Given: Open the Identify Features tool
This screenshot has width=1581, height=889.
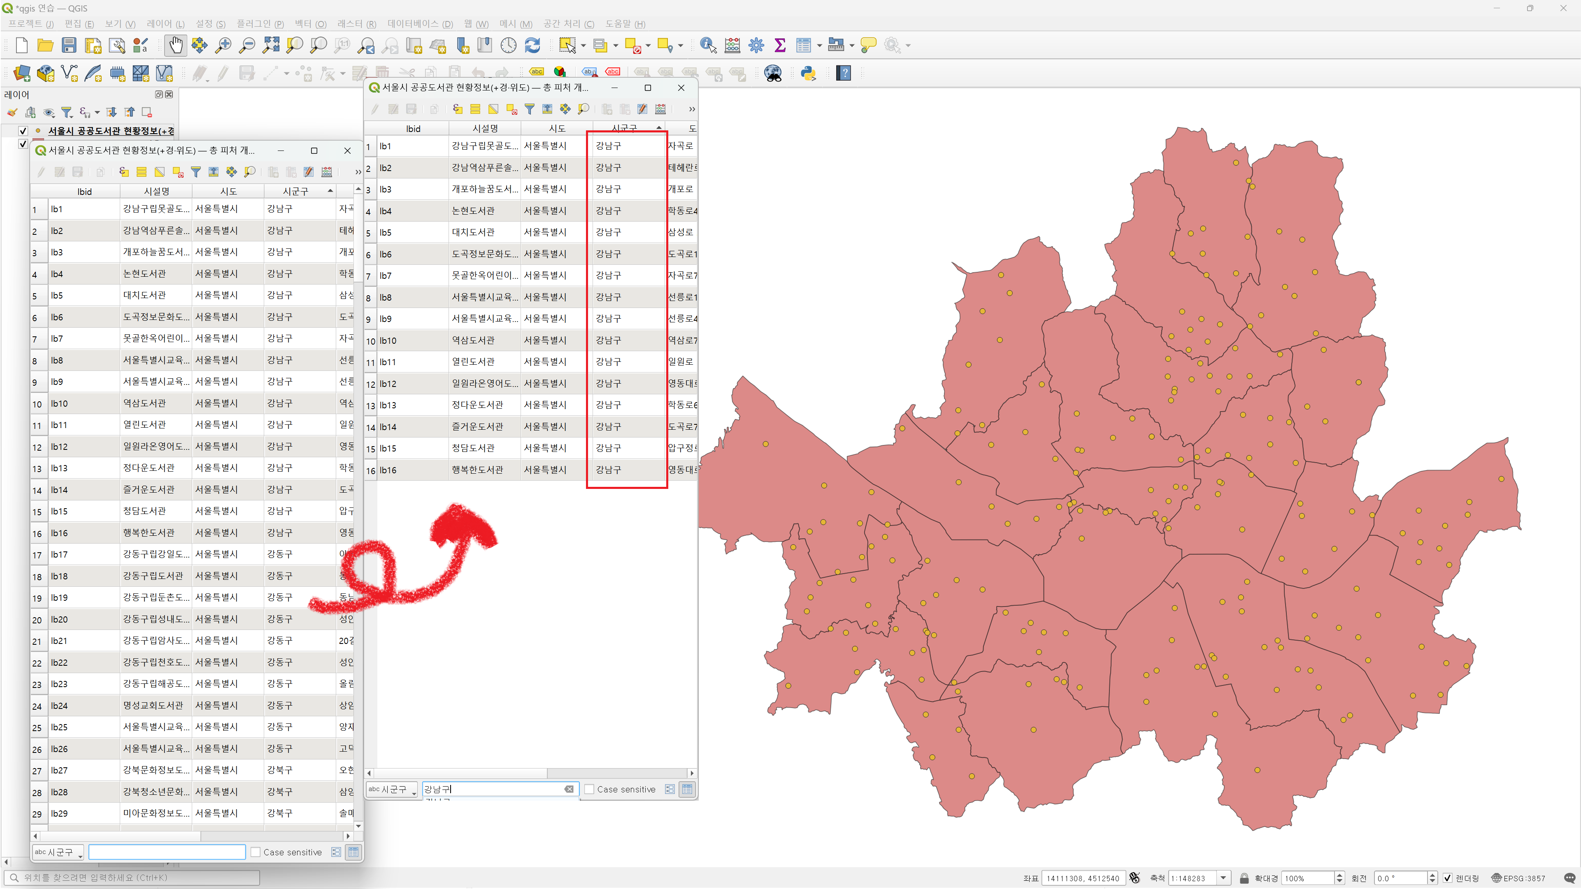Looking at the screenshot, I should pyautogui.click(x=708, y=45).
